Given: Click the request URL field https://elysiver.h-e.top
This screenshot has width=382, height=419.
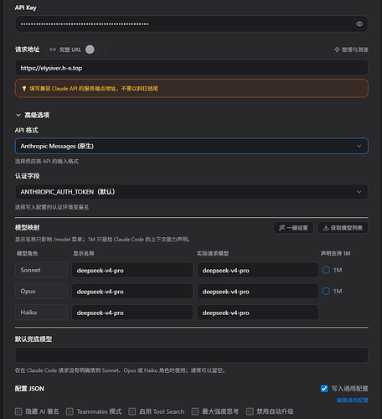Looking at the screenshot, I should pos(192,68).
